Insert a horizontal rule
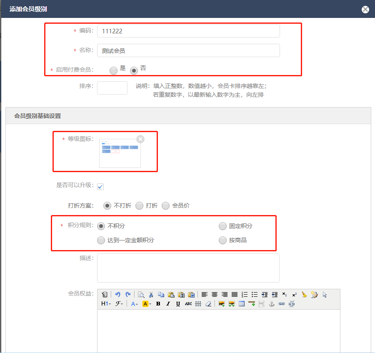Image resolution: width=375 pixels, height=353 pixels. [x=252, y=304]
